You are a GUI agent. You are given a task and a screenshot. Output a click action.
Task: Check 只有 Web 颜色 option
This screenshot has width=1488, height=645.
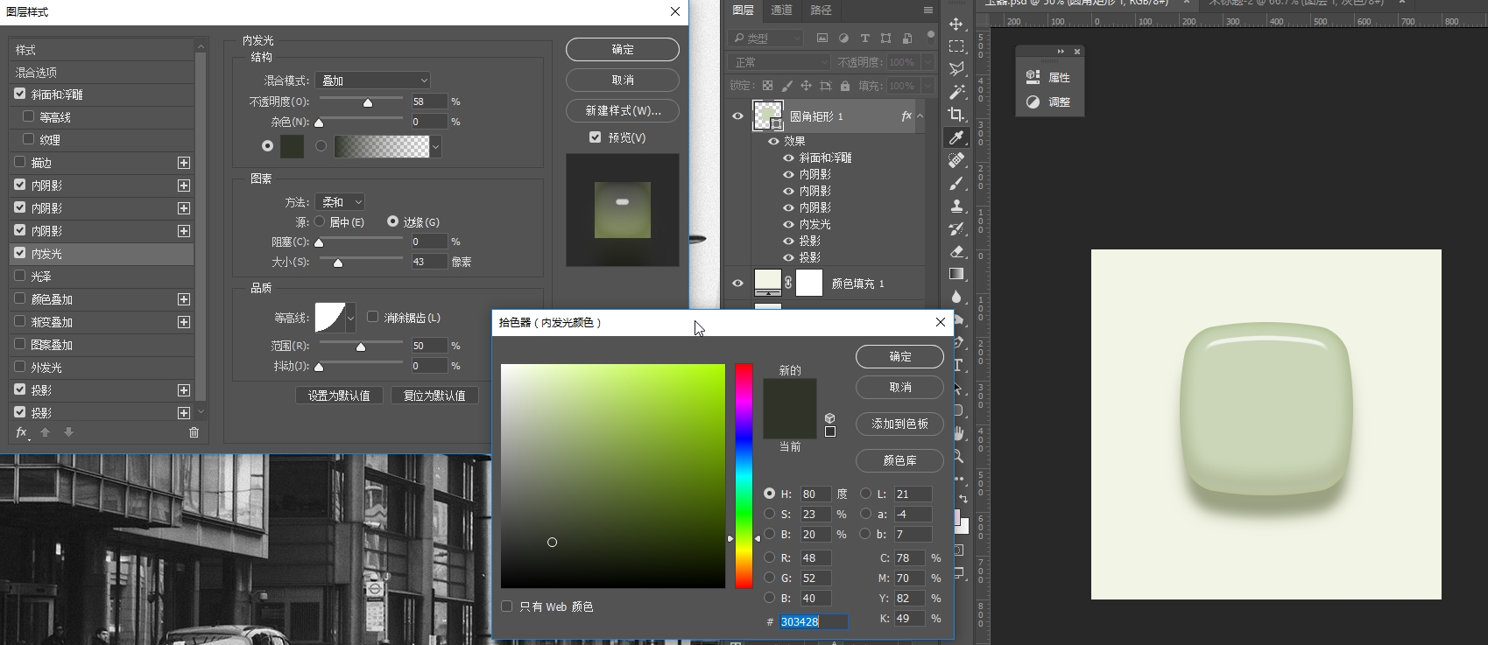pyautogui.click(x=506, y=606)
